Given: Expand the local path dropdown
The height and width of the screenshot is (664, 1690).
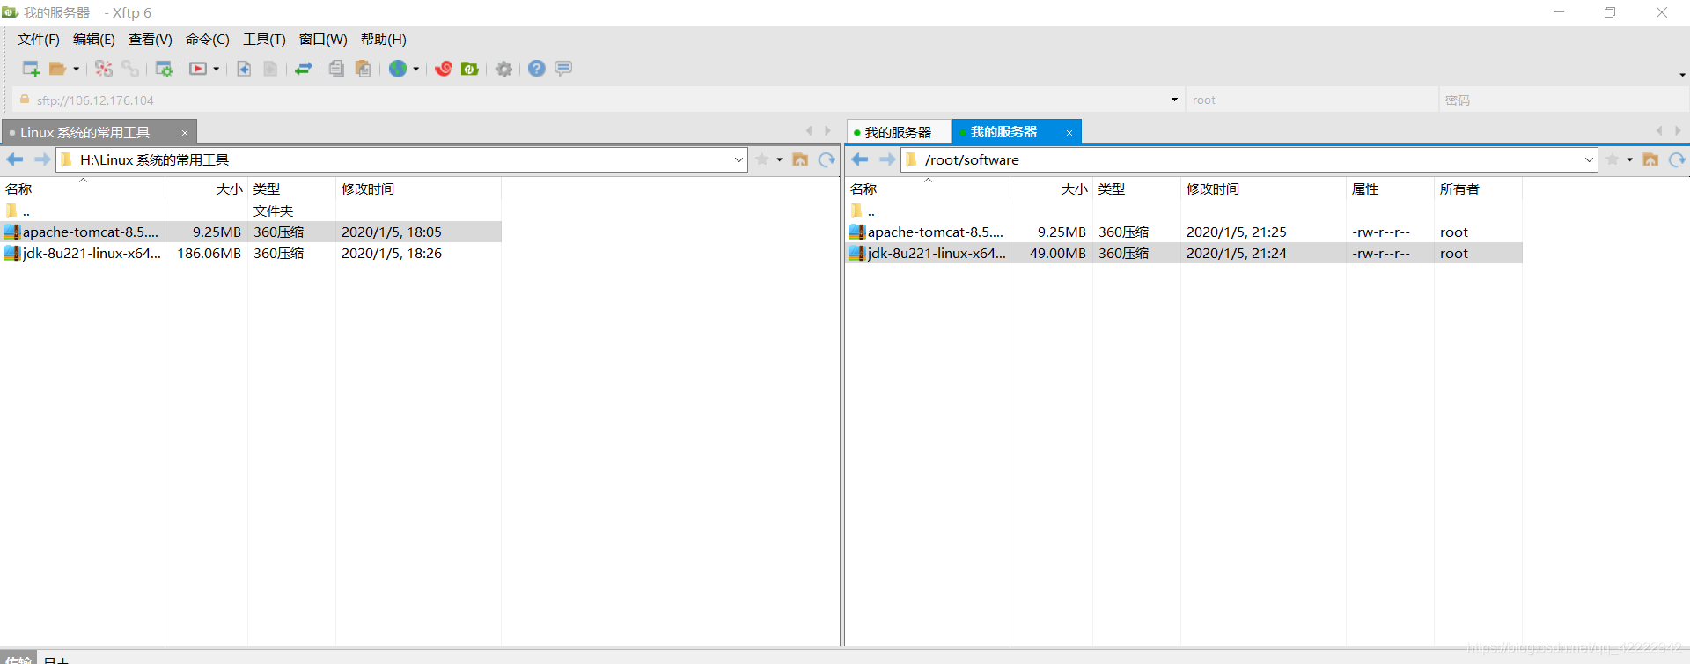Looking at the screenshot, I should coord(738,159).
